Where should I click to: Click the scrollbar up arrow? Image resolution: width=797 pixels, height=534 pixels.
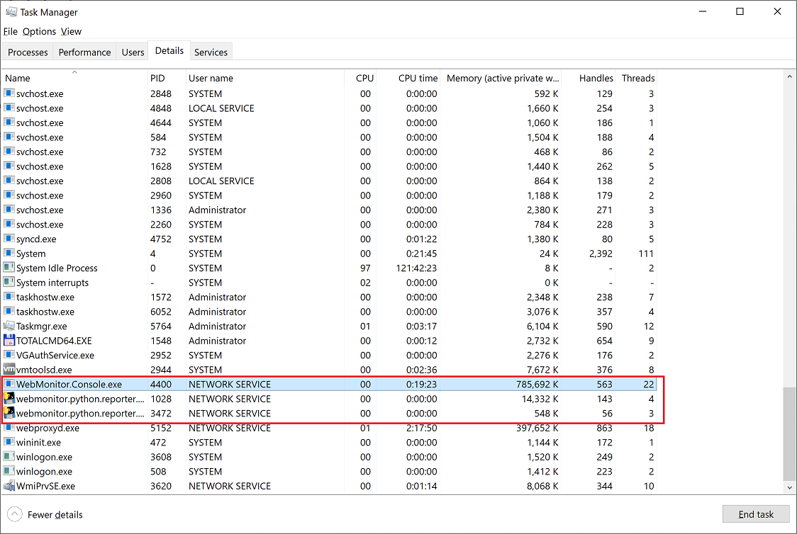pos(789,76)
